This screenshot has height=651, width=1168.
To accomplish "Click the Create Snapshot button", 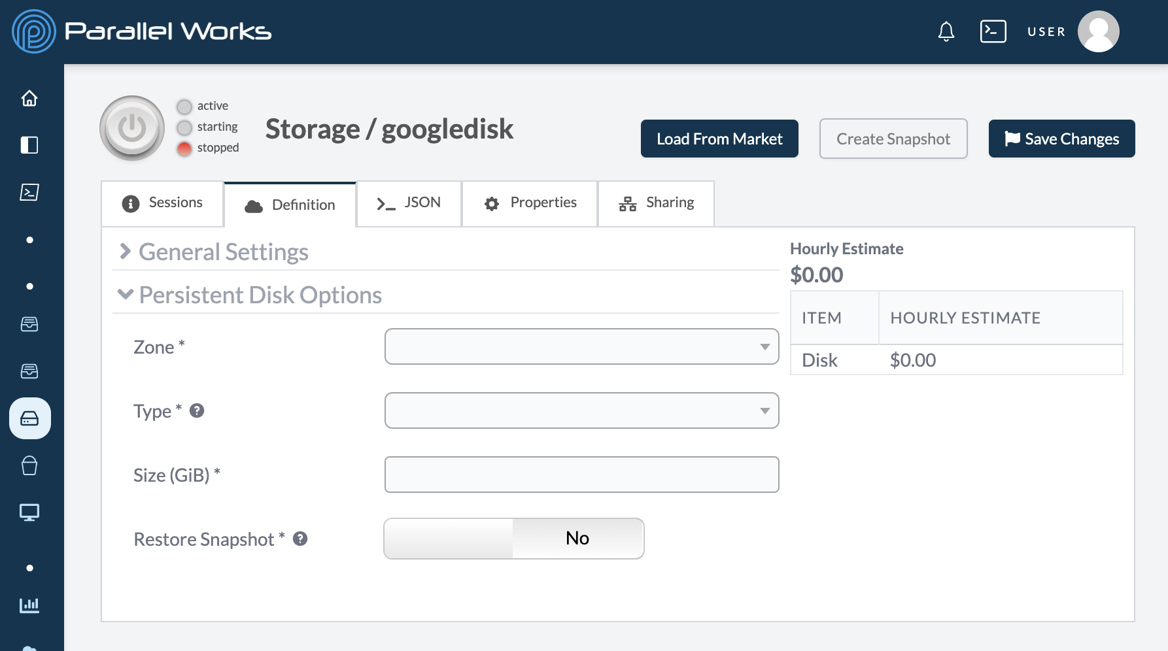I will (893, 139).
